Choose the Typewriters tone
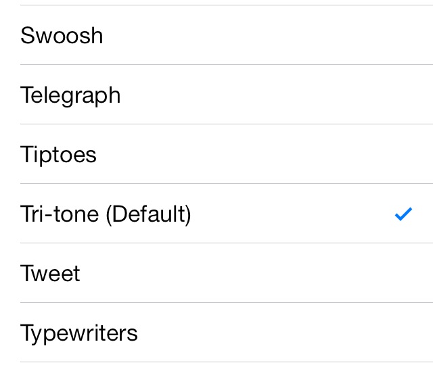This screenshot has height=365, width=433. point(216,333)
